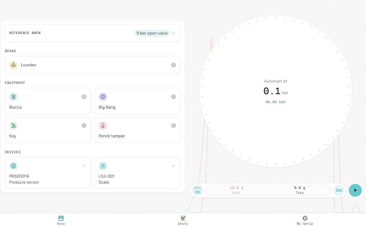Click the LSJ-001 scale icon
The width and height of the screenshot is (366, 228).
pyautogui.click(x=103, y=166)
